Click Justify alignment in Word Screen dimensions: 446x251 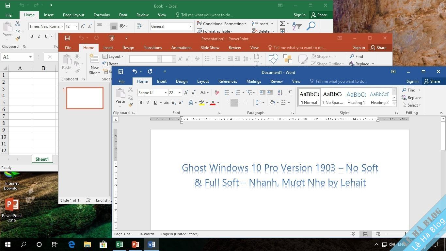pyautogui.click(x=248, y=103)
